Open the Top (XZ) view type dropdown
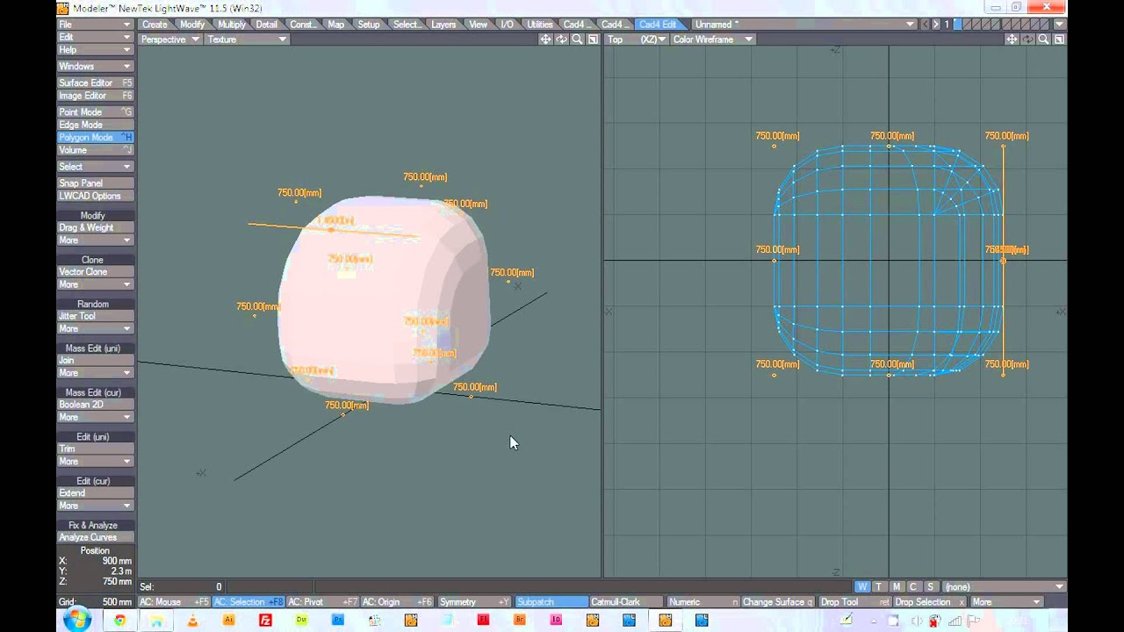The width and height of the screenshot is (1124, 632). pos(636,39)
